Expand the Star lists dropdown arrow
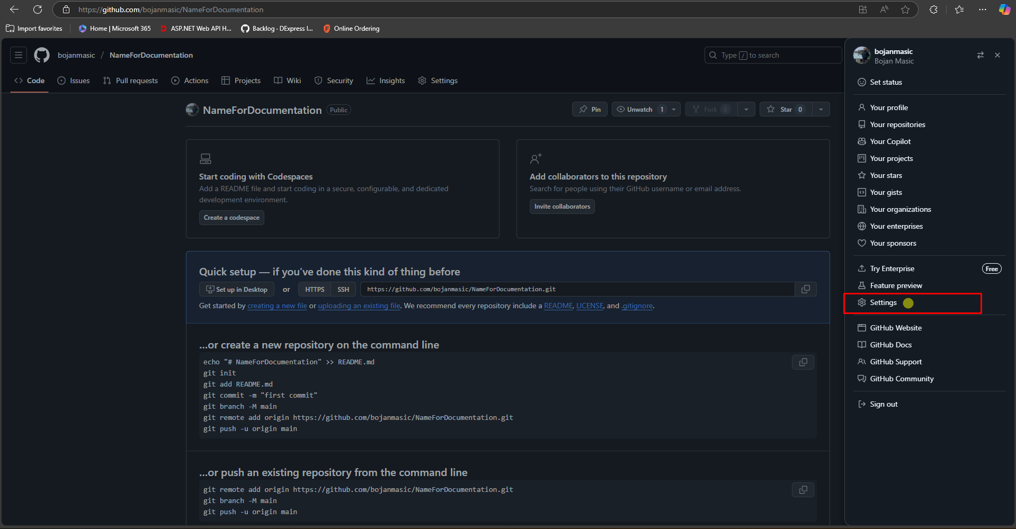 [821, 110]
